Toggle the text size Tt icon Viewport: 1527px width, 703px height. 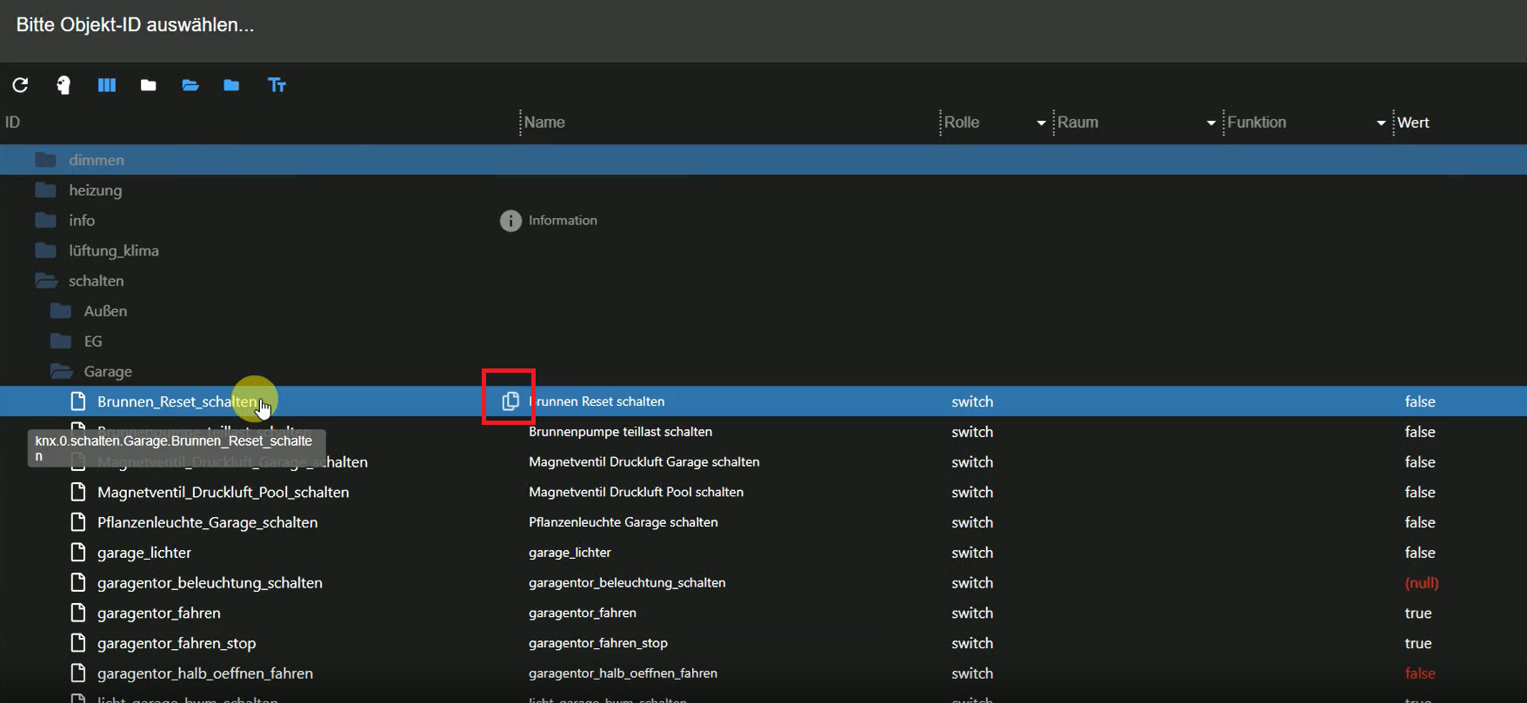(x=277, y=85)
